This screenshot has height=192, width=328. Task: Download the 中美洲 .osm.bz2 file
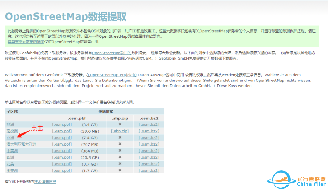click(x=149, y=151)
